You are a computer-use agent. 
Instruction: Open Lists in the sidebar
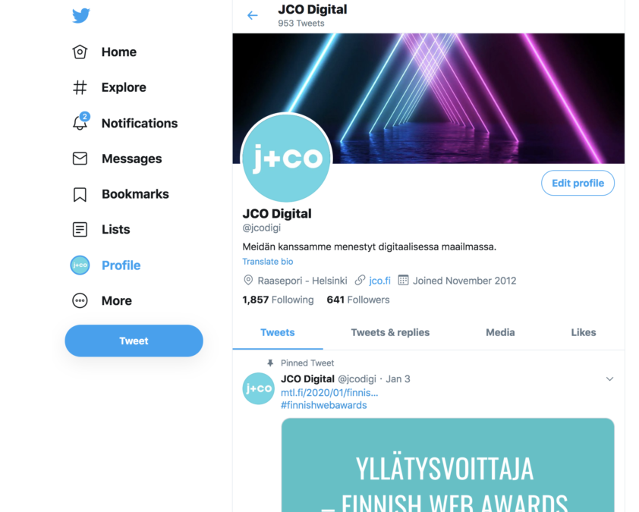coord(101,230)
